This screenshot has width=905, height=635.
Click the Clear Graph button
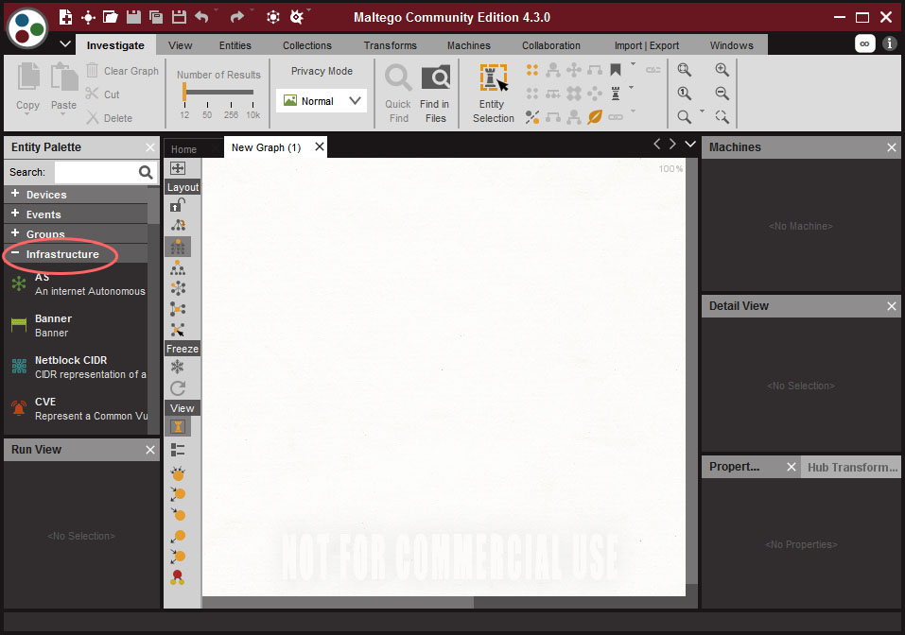(x=122, y=70)
